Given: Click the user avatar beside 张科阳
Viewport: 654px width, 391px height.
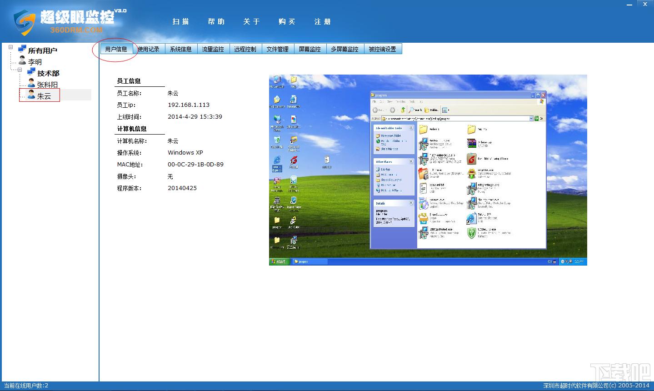Looking at the screenshot, I should pos(31,83).
